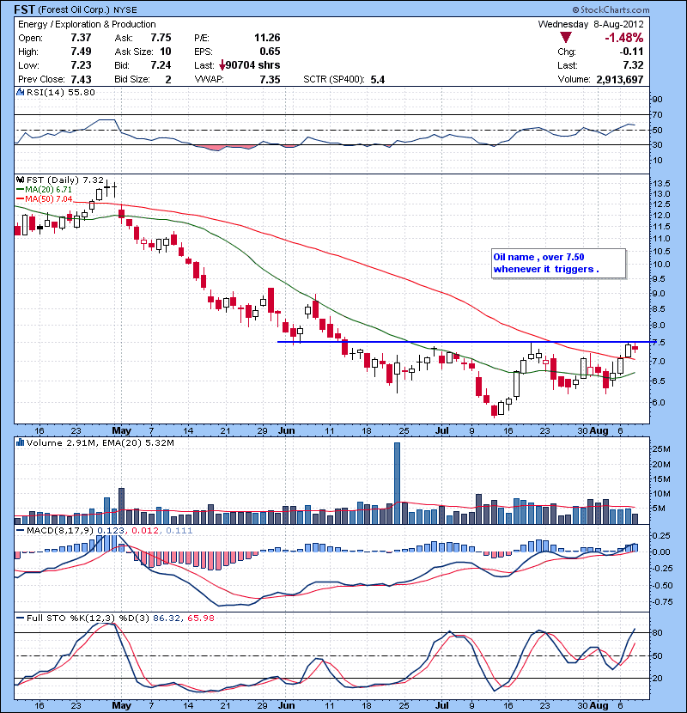Click the VWAP value 7.35
Viewport: 687px width, 713px height.
pyautogui.click(x=270, y=80)
